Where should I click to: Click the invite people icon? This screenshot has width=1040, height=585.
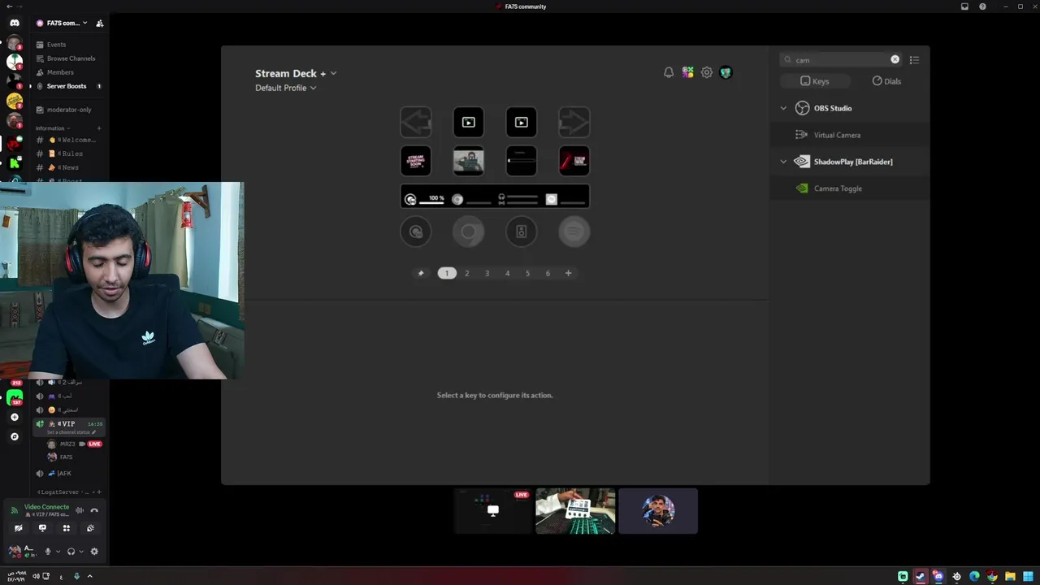pyautogui.click(x=99, y=24)
